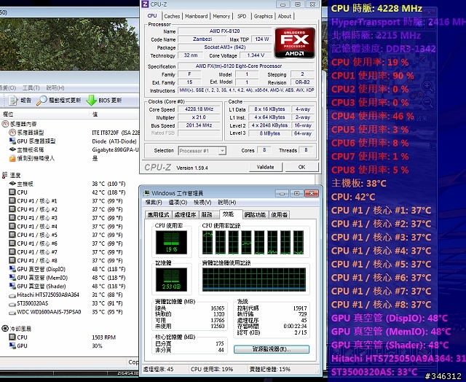Click the 報告 report toolbar icon
The width and height of the screenshot is (466, 382).
click(13, 101)
